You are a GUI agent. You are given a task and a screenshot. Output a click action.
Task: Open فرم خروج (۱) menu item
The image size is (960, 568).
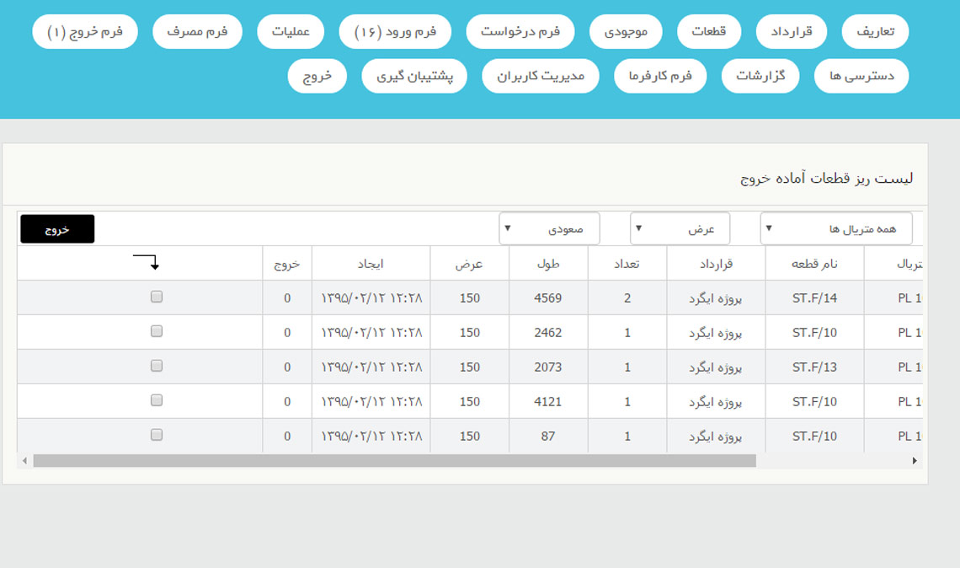pos(85,31)
